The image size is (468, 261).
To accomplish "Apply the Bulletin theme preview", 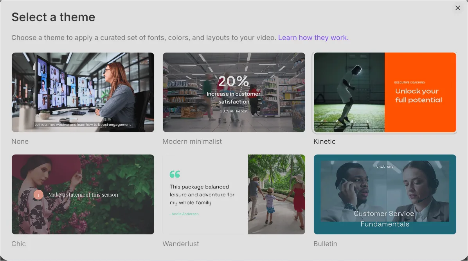I will click(x=385, y=194).
